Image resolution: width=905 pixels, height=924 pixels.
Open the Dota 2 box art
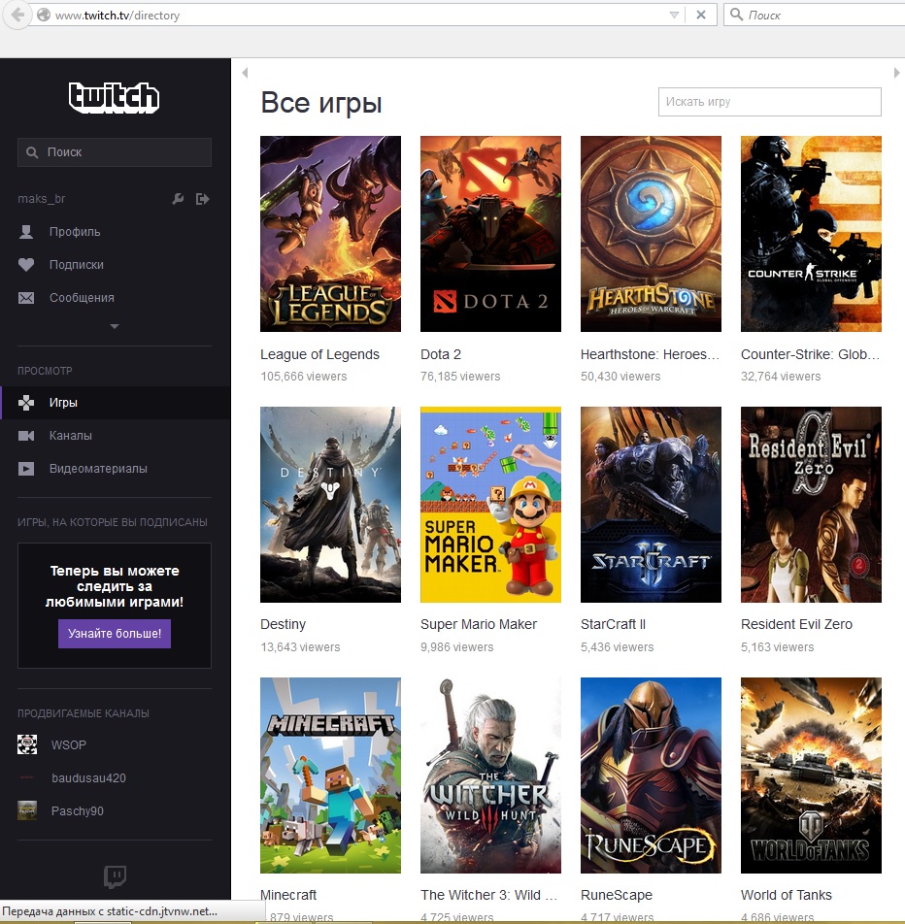coord(490,234)
